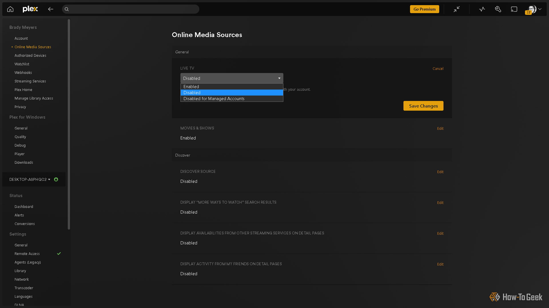Click the Go Premium button icon
549x308 pixels.
[425, 9]
